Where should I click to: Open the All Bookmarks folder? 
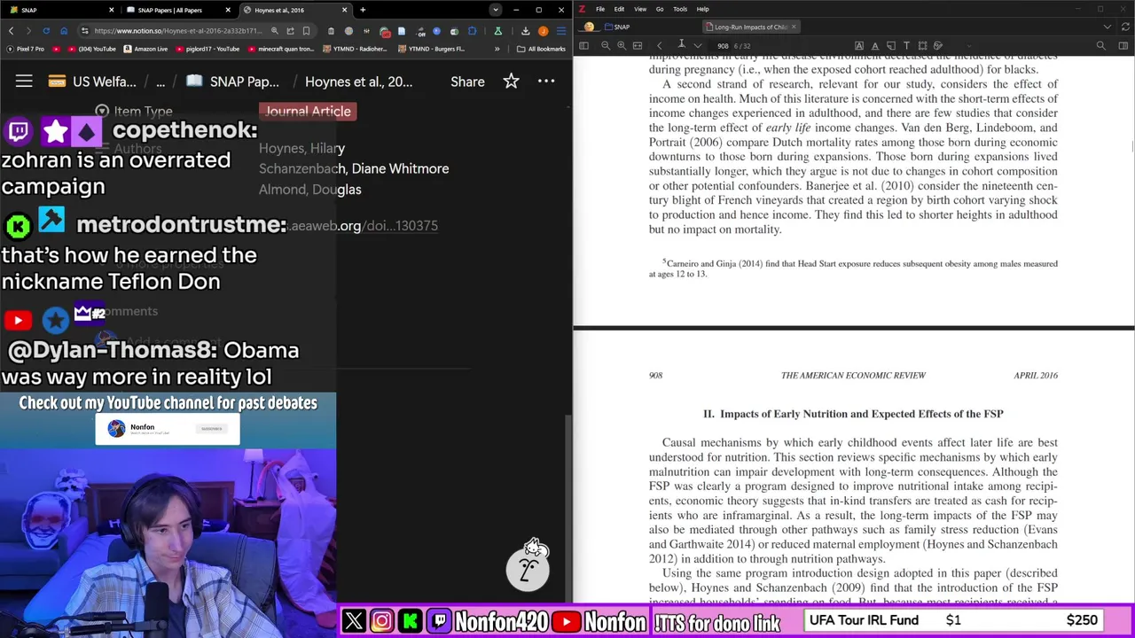pyautogui.click(x=542, y=49)
